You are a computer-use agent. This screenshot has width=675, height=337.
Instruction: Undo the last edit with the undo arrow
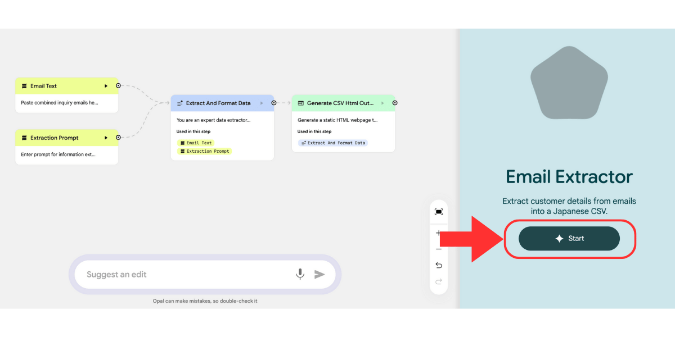click(439, 265)
